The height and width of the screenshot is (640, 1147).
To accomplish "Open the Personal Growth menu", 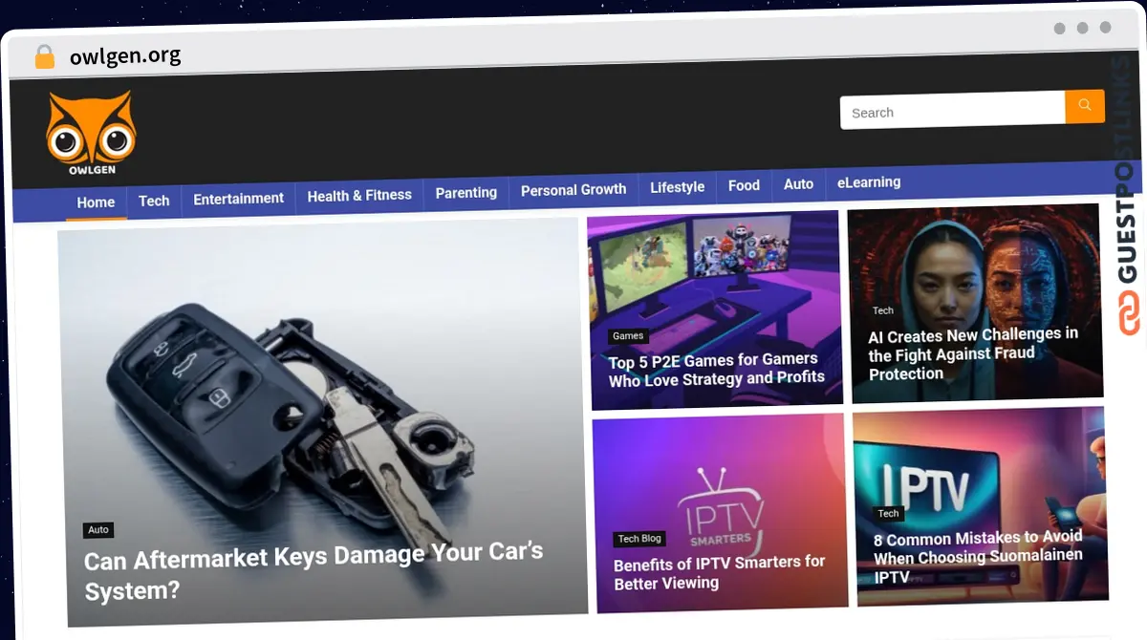I will 573,189.
